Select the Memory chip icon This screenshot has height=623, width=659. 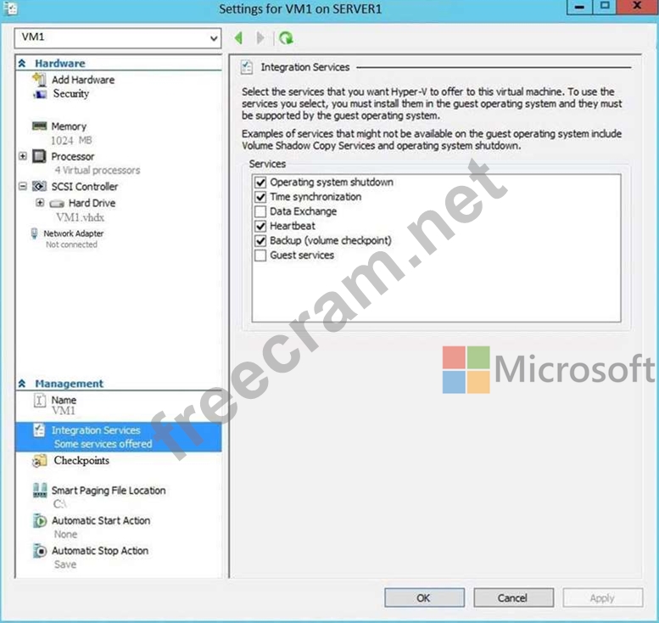tap(40, 126)
